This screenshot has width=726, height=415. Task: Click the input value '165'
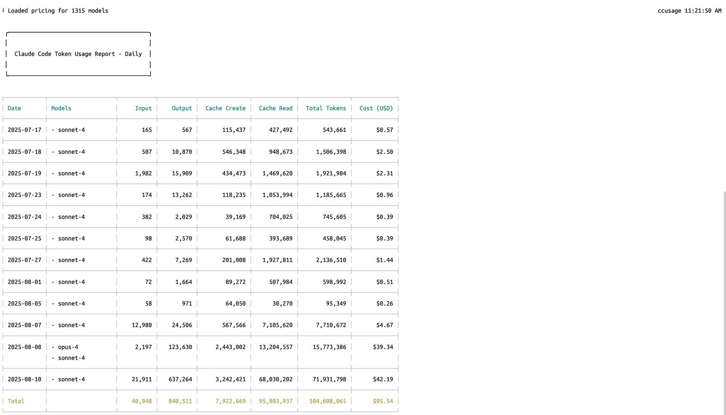click(147, 130)
